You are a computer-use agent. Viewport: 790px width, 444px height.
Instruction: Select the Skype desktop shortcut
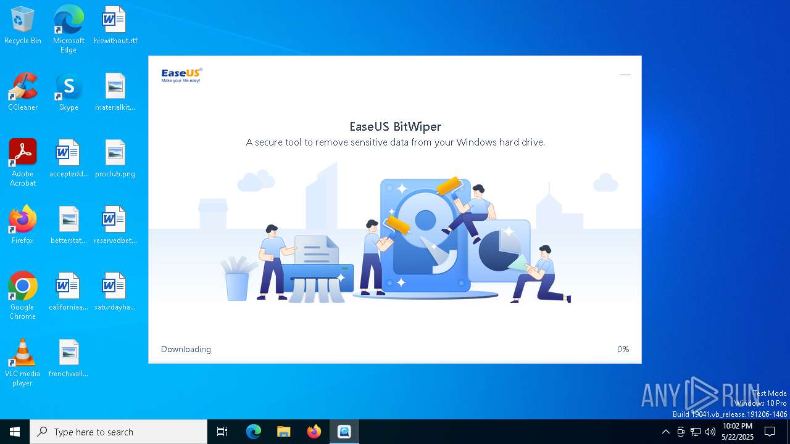(x=69, y=92)
